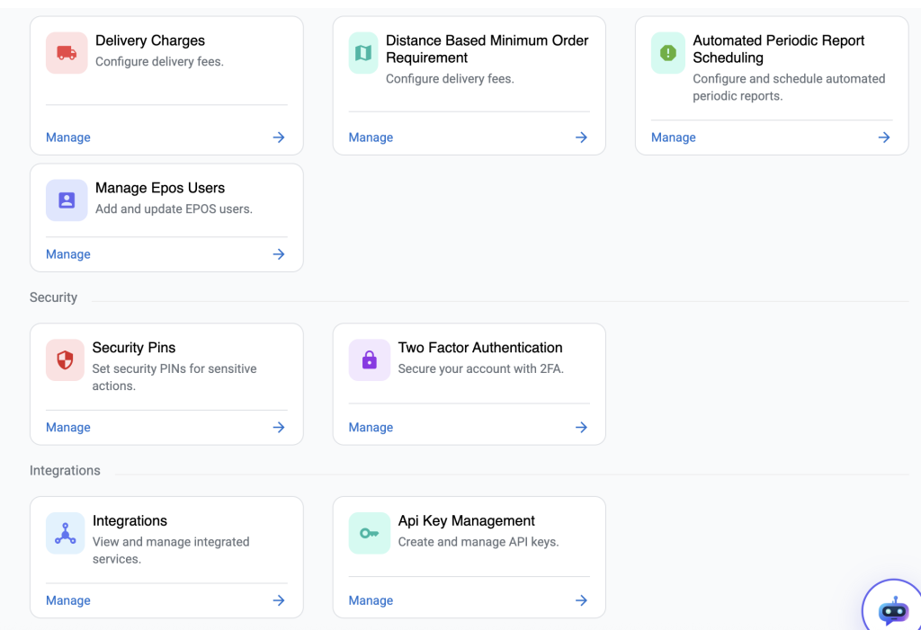Click the arrow in the Security Pins card
Viewport: 921px width, 630px height.
click(x=279, y=428)
